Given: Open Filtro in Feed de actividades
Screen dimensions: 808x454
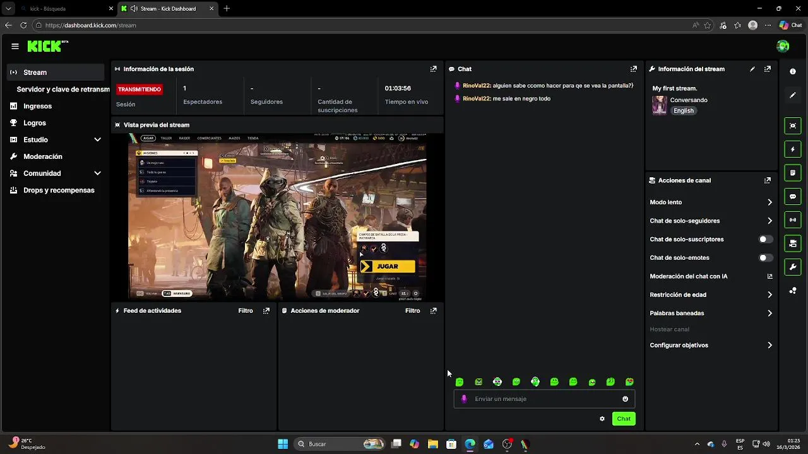Looking at the screenshot, I should [x=245, y=311].
